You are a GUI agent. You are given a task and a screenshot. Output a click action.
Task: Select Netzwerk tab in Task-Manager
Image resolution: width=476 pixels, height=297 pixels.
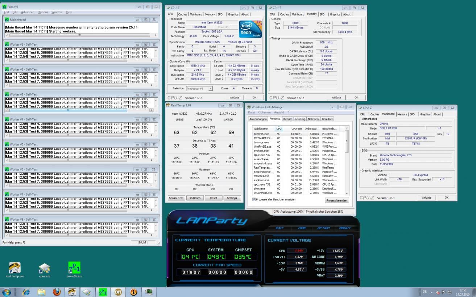314,119
